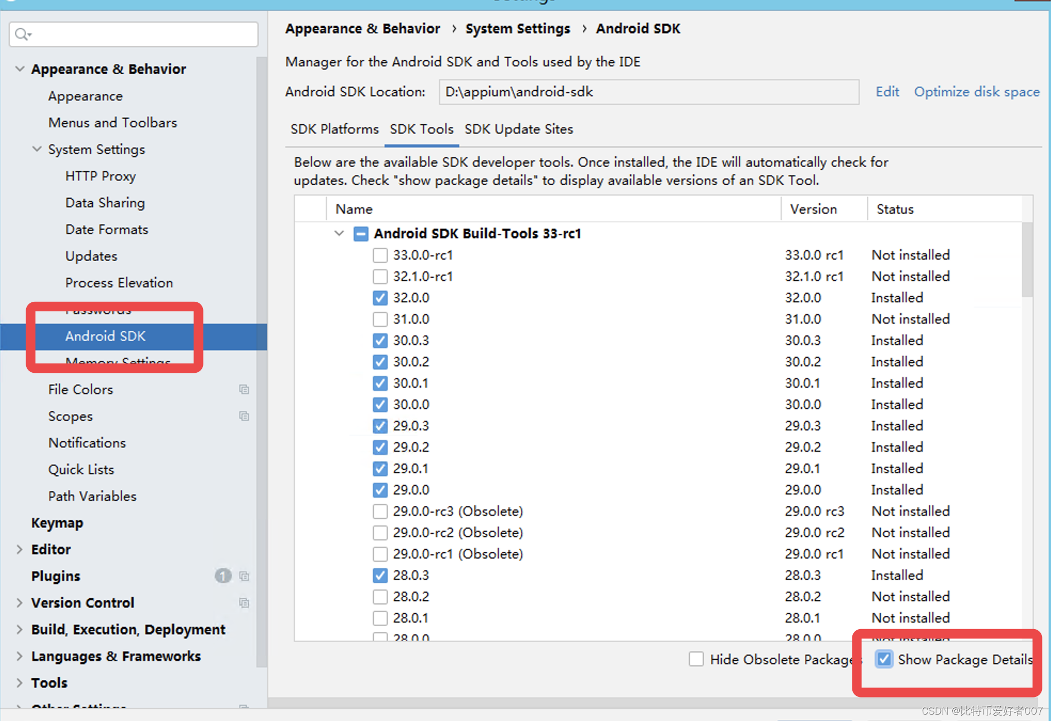Click the copy icon beside File Colors
Viewport: 1051px width, 721px height.
coord(244,389)
